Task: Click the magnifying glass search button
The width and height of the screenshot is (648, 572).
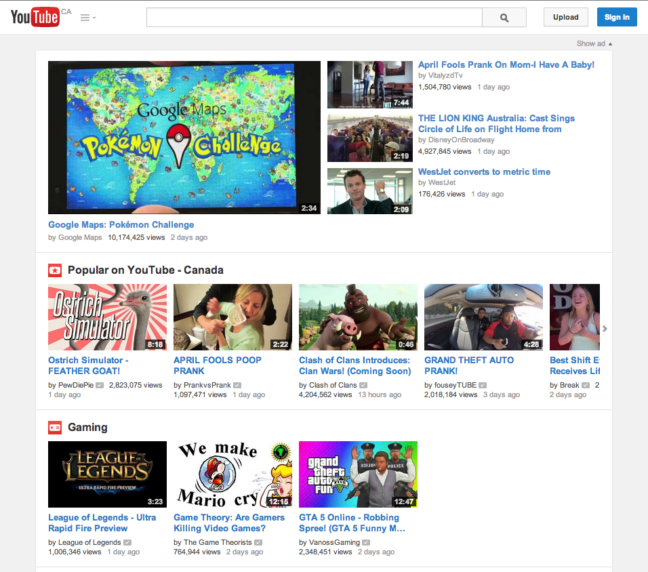Action: (x=504, y=18)
